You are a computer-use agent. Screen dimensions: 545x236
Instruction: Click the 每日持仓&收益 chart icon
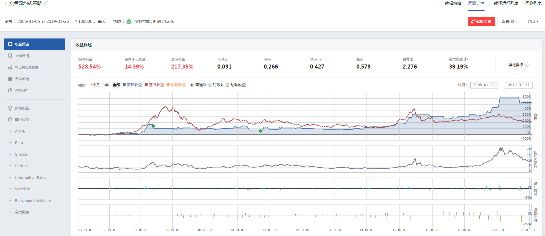pos(10,67)
